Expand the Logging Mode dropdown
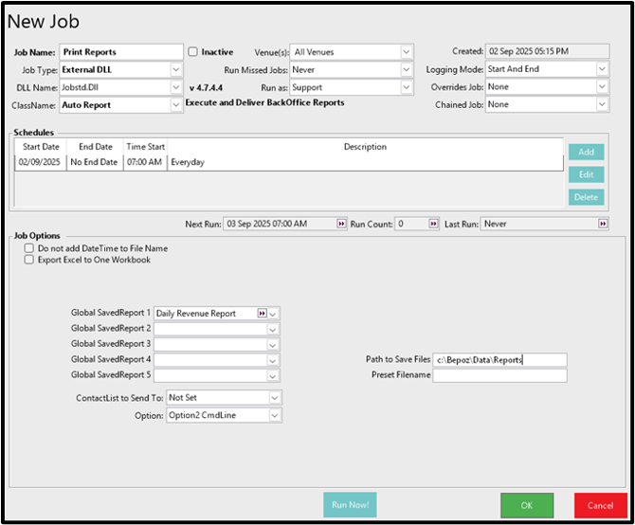The height and width of the screenshot is (525, 635). tap(601, 69)
